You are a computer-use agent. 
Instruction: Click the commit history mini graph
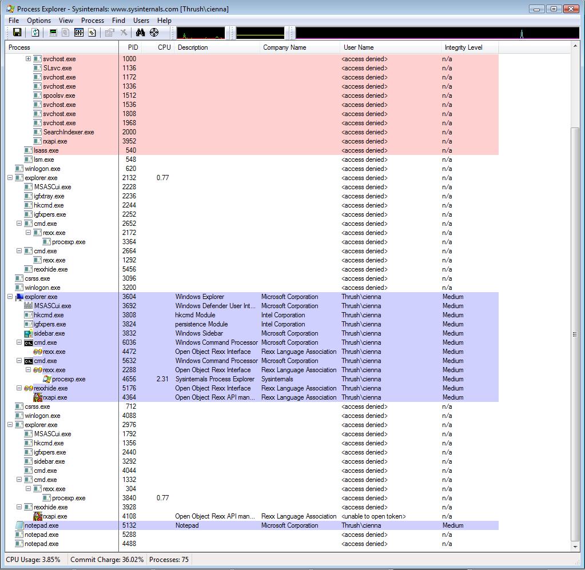click(260, 33)
